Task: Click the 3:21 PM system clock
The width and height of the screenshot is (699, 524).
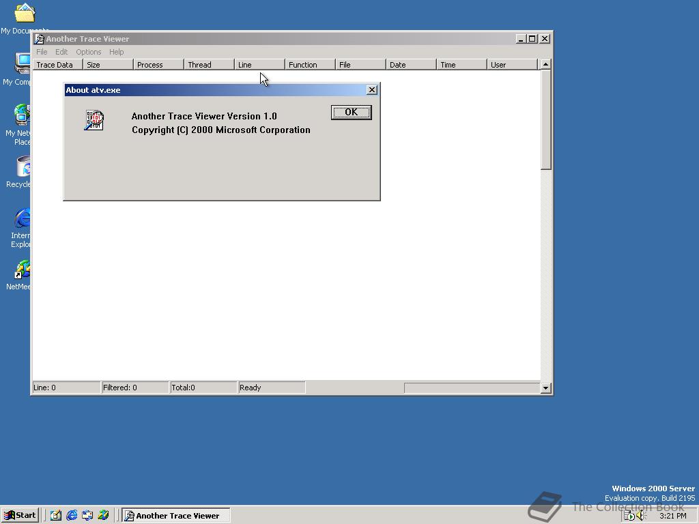Action: (673, 516)
